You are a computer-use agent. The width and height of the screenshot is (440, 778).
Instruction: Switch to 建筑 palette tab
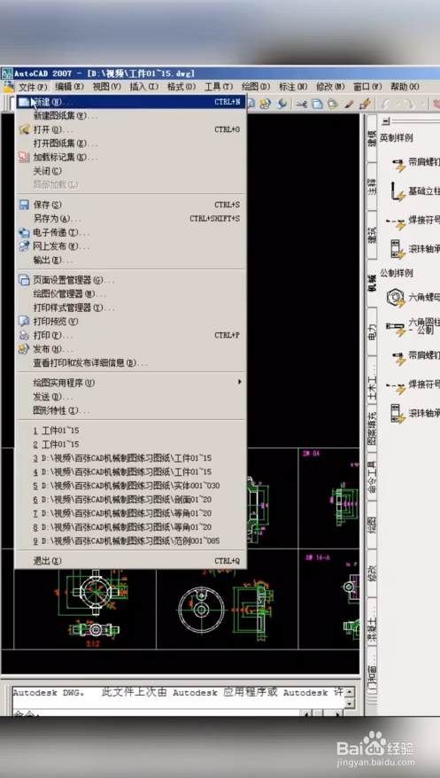372,235
